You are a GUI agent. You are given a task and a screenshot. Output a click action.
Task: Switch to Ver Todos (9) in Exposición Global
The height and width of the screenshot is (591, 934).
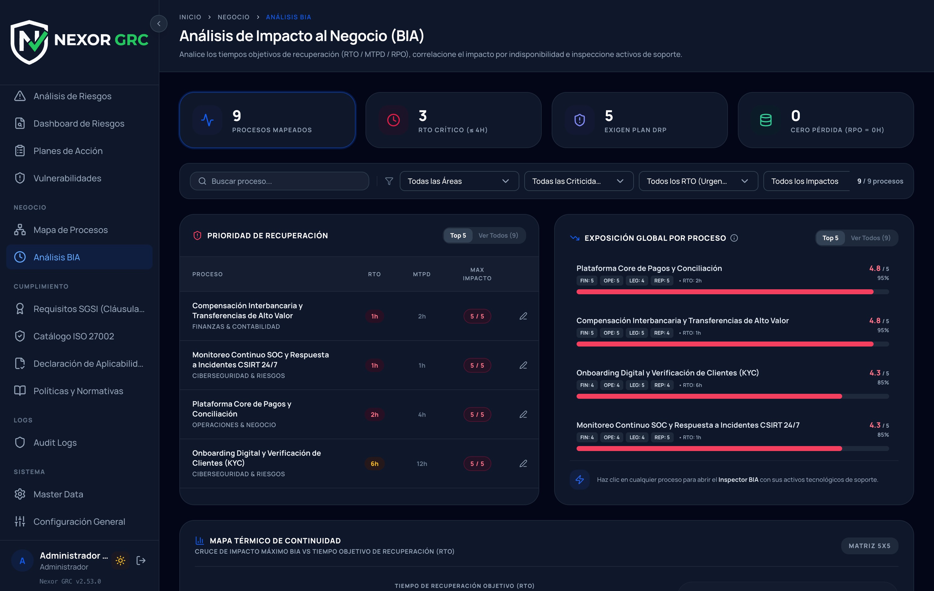click(x=870, y=238)
